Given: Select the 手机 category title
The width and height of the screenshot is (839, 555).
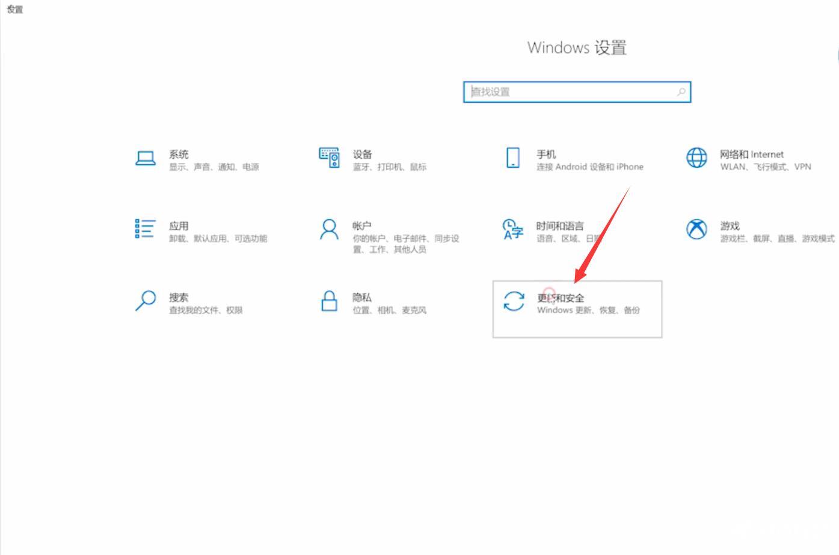Looking at the screenshot, I should click(547, 154).
